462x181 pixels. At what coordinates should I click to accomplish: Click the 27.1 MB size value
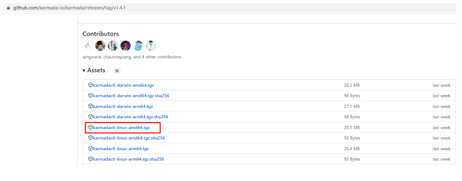352,106
